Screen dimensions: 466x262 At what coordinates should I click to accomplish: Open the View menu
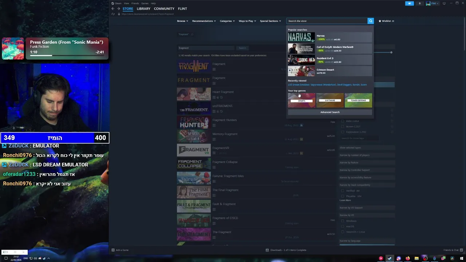tap(126, 3)
